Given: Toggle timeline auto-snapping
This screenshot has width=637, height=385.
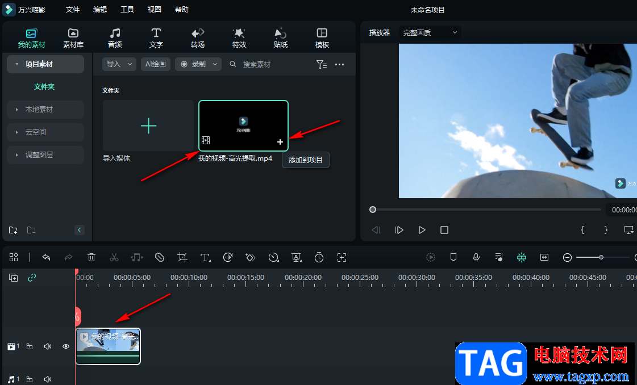Looking at the screenshot, I should coord(522,257).
